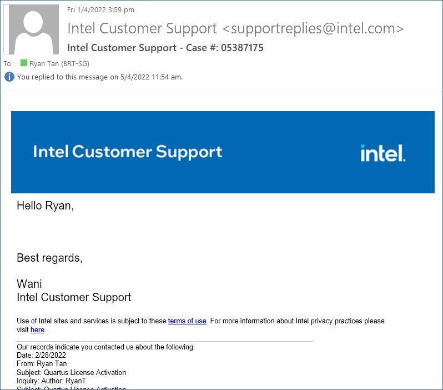Click the green presence indicator next to Ryan Tan
Image resolution: width=443 pixels, height=390 pixels.
(23, 63)
